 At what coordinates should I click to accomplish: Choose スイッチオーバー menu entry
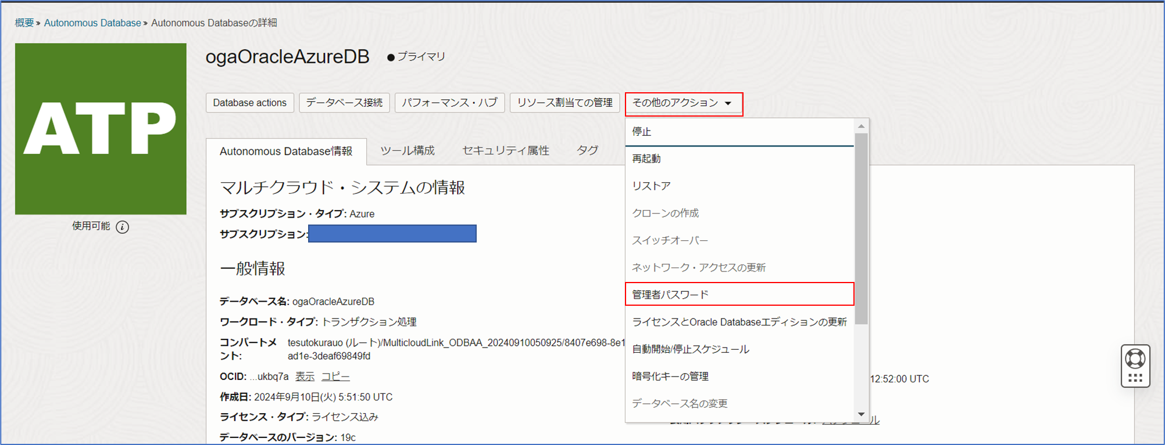[739, 241]
